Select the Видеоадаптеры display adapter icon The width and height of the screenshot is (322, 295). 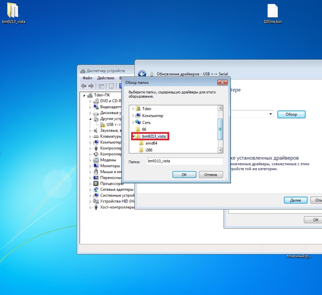(x=96, y=107)
